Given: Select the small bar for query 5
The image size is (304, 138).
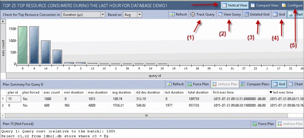Looking at the screenshot, I should 69,63.
